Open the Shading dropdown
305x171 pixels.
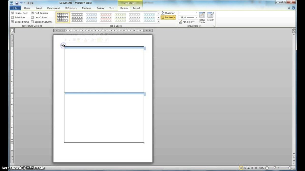tap(169, 13)
